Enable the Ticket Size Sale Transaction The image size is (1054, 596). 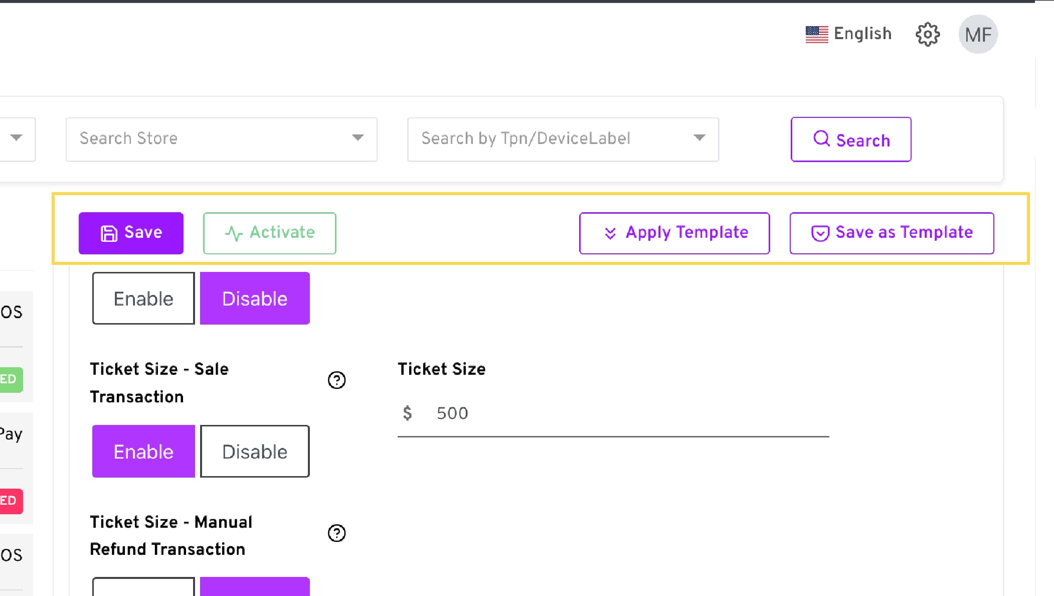tap(143, 452)
